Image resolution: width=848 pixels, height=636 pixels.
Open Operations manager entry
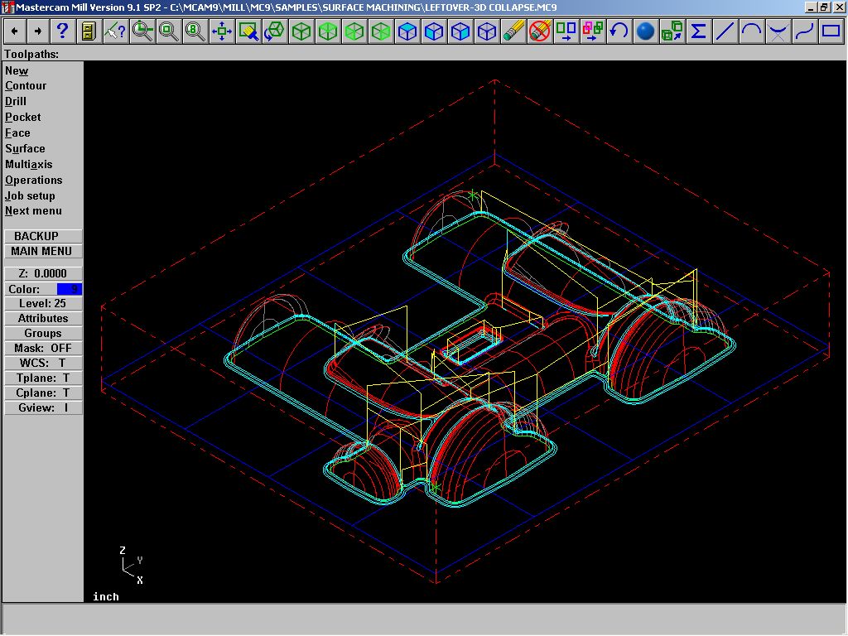click(33, 180)
